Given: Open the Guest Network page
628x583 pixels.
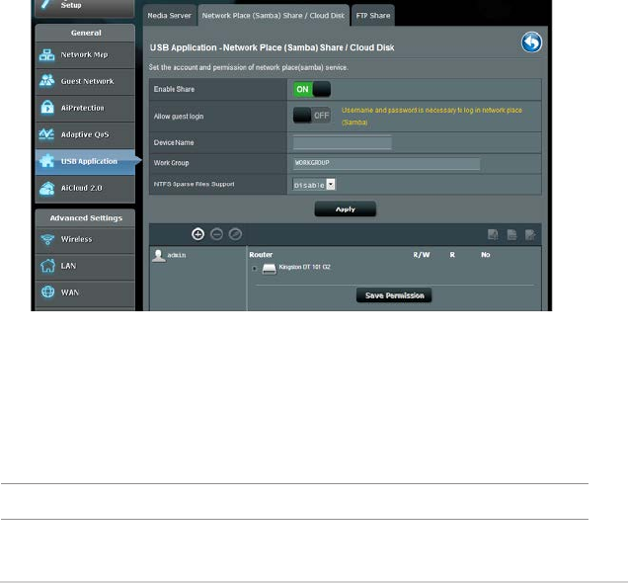Looking at the screenshot, I should [85, 81].
